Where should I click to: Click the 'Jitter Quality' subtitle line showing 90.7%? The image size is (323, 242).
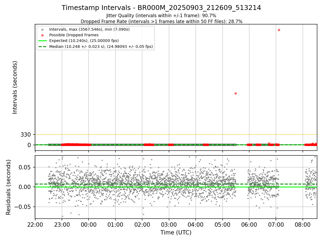pyautogui.click(x=161, y=16)
